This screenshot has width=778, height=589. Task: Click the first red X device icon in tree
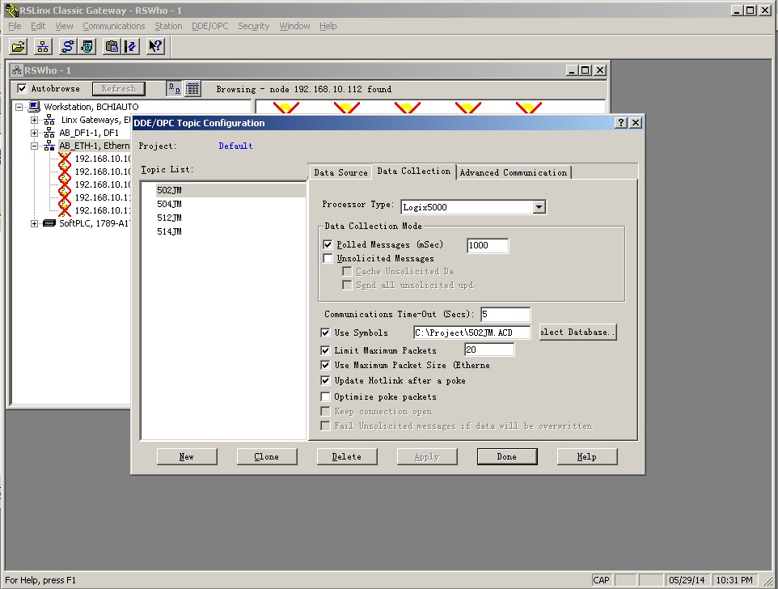(x=65, y=159)
